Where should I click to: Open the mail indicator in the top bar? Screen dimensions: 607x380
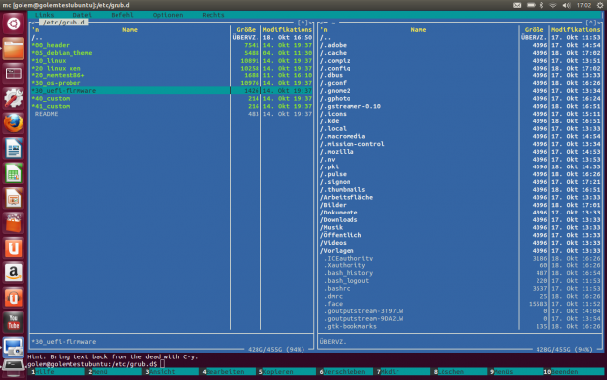pyautogui.click(x=517, y=5)
